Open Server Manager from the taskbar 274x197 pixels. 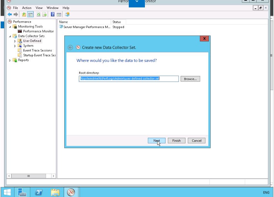coord(22,192)
